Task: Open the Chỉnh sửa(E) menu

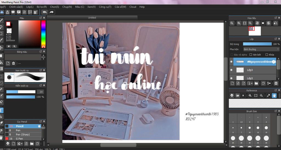Action: tap(16, 7)
